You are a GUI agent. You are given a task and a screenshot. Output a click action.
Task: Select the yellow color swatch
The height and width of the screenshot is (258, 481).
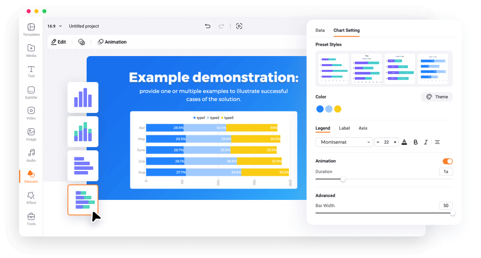coord(337,109)
